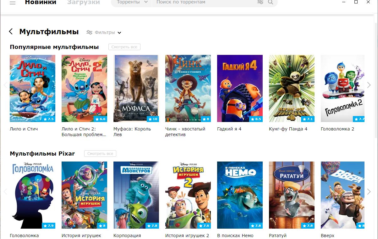Viewport: 378px width, 239px height.
Task: Switch to the Новинки tab
Action: point(41,3)
